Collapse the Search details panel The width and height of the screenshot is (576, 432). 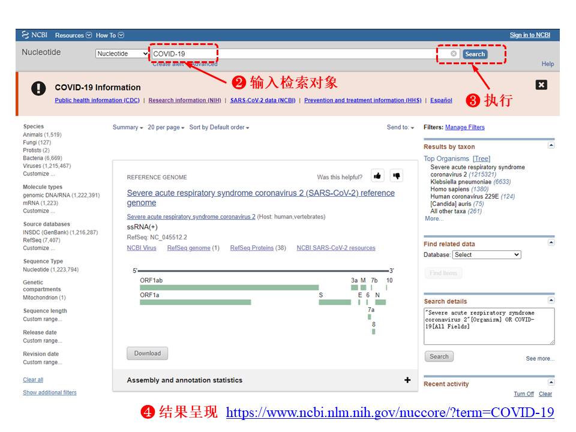point(551,300)
